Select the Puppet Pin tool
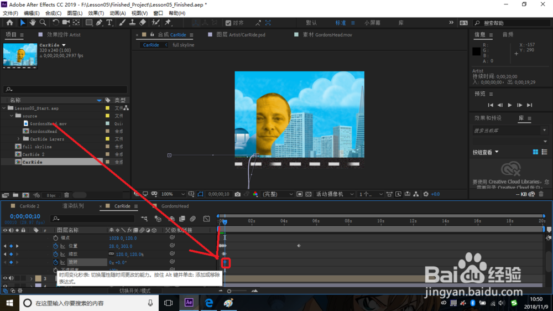This screenshot has height=311, width=553. [x=168, y=23]
